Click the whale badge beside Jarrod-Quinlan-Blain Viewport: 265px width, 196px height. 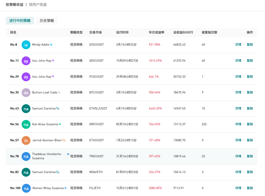click(64, 140)
